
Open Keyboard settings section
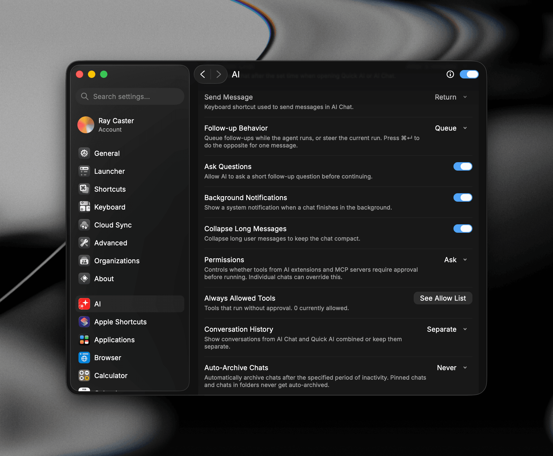(130, 207)
